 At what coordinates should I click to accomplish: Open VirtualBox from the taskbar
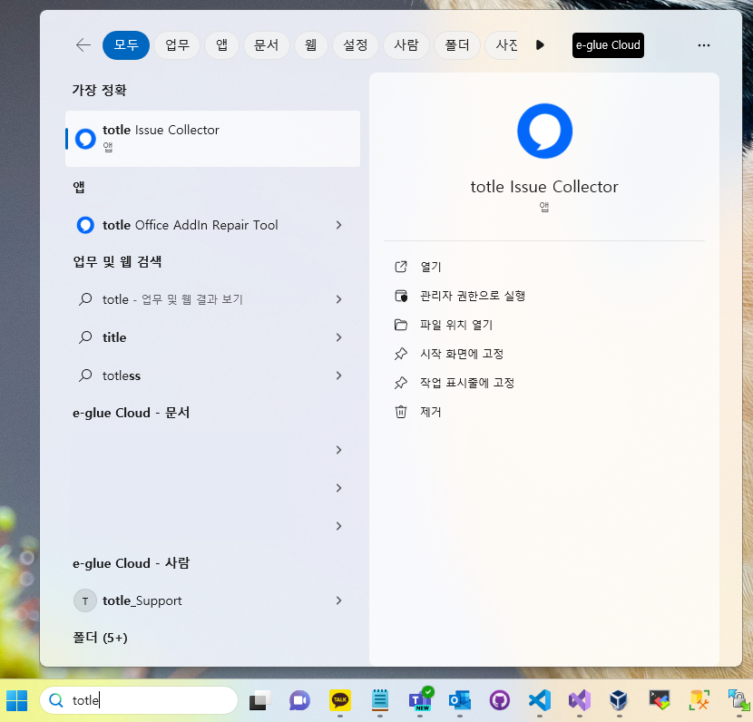click(x=619, y=700)
